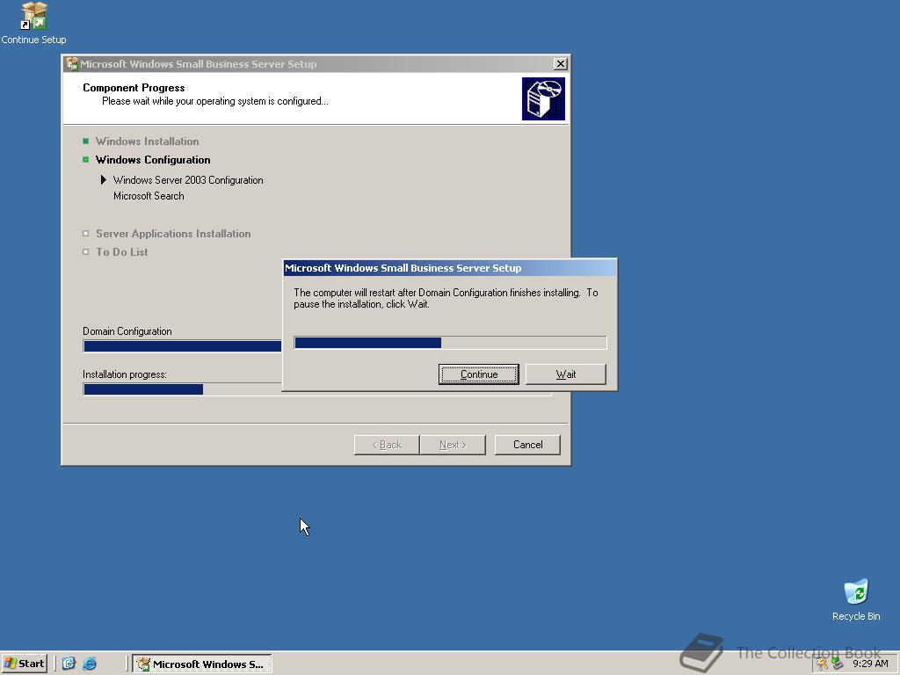900x675 pixels.
Task: Click the Windows Server 2003 Configuration item
Action: pos(188,179)
